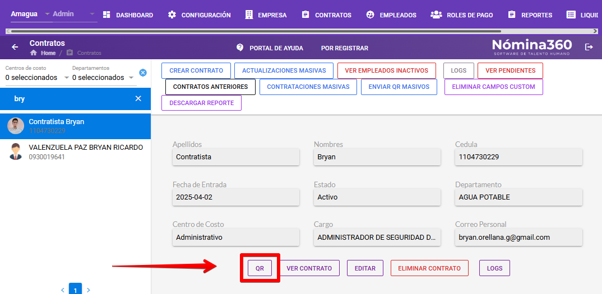Screen dimensions: 602x294
Task: Click the LOGS button beside Eliminar Contrato
Action: click(x=494, y=268)
